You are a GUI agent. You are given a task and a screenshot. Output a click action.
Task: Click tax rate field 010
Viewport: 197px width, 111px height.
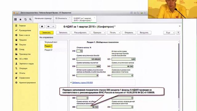(79, 51)
